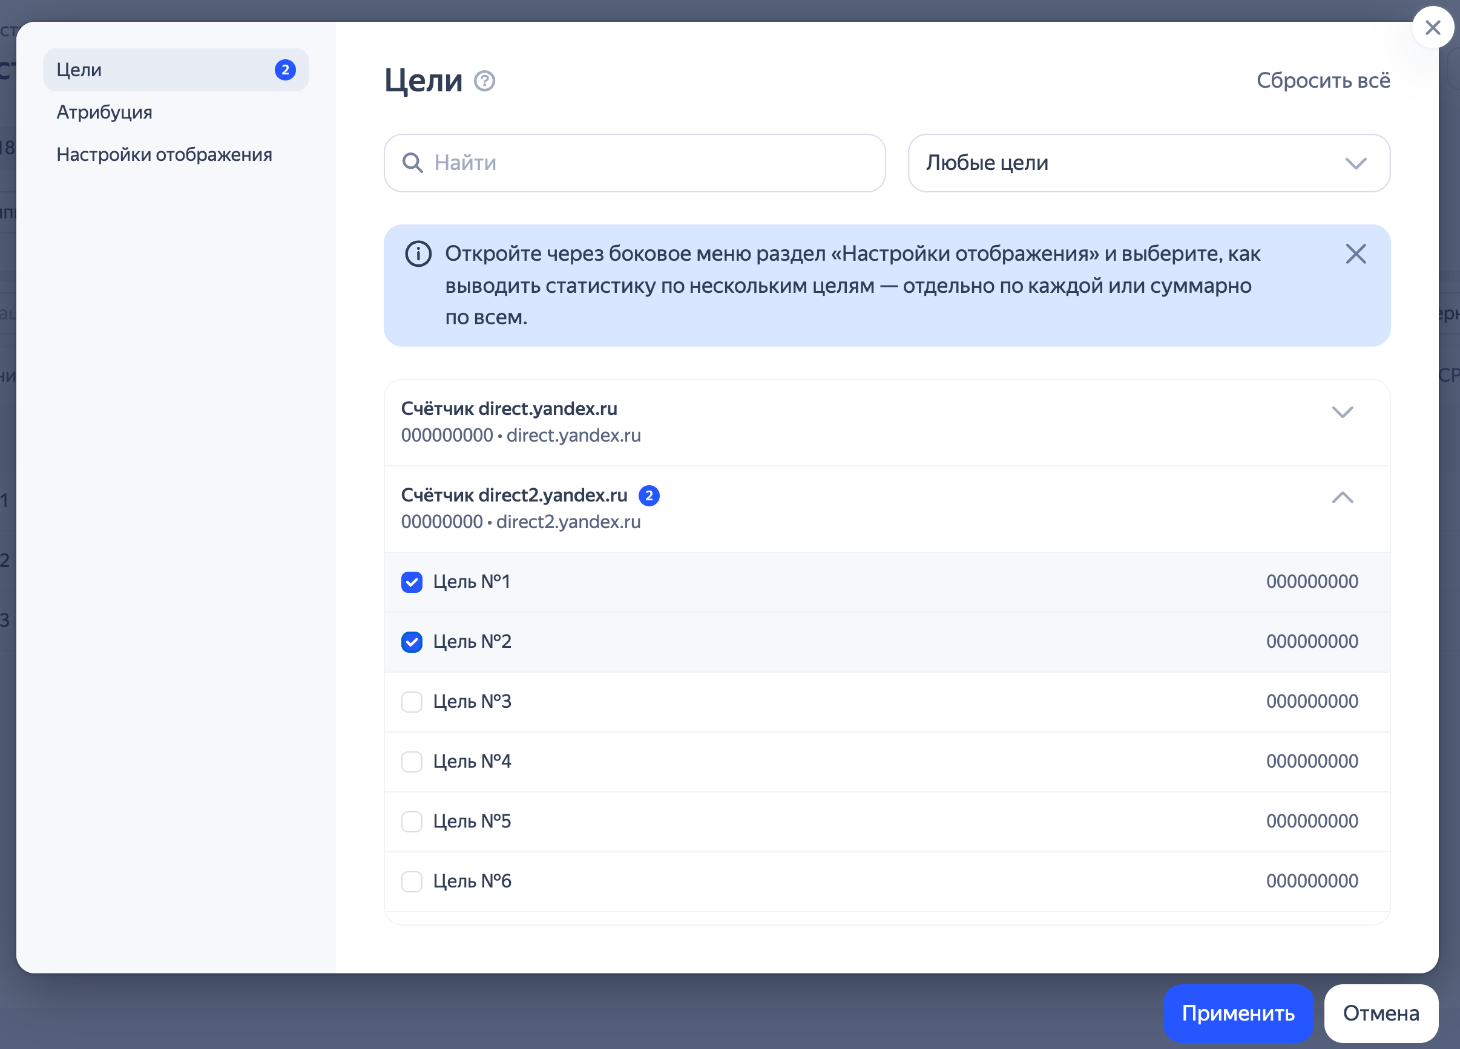This screenshot has width=1460, height=1049.
Task: Click the Сбросить всё link
Action: (x=1324, y=80)
